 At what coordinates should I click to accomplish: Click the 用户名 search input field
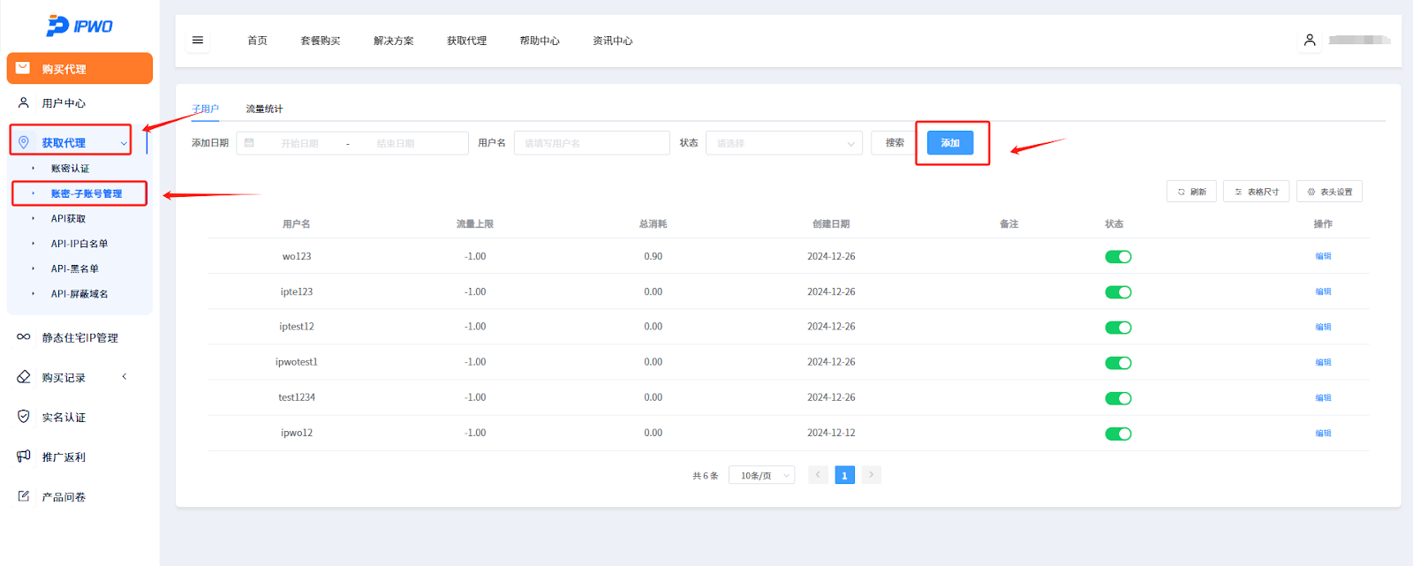592,143
